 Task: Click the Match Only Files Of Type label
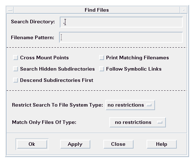pyautogui.click(x=44, y=122)
